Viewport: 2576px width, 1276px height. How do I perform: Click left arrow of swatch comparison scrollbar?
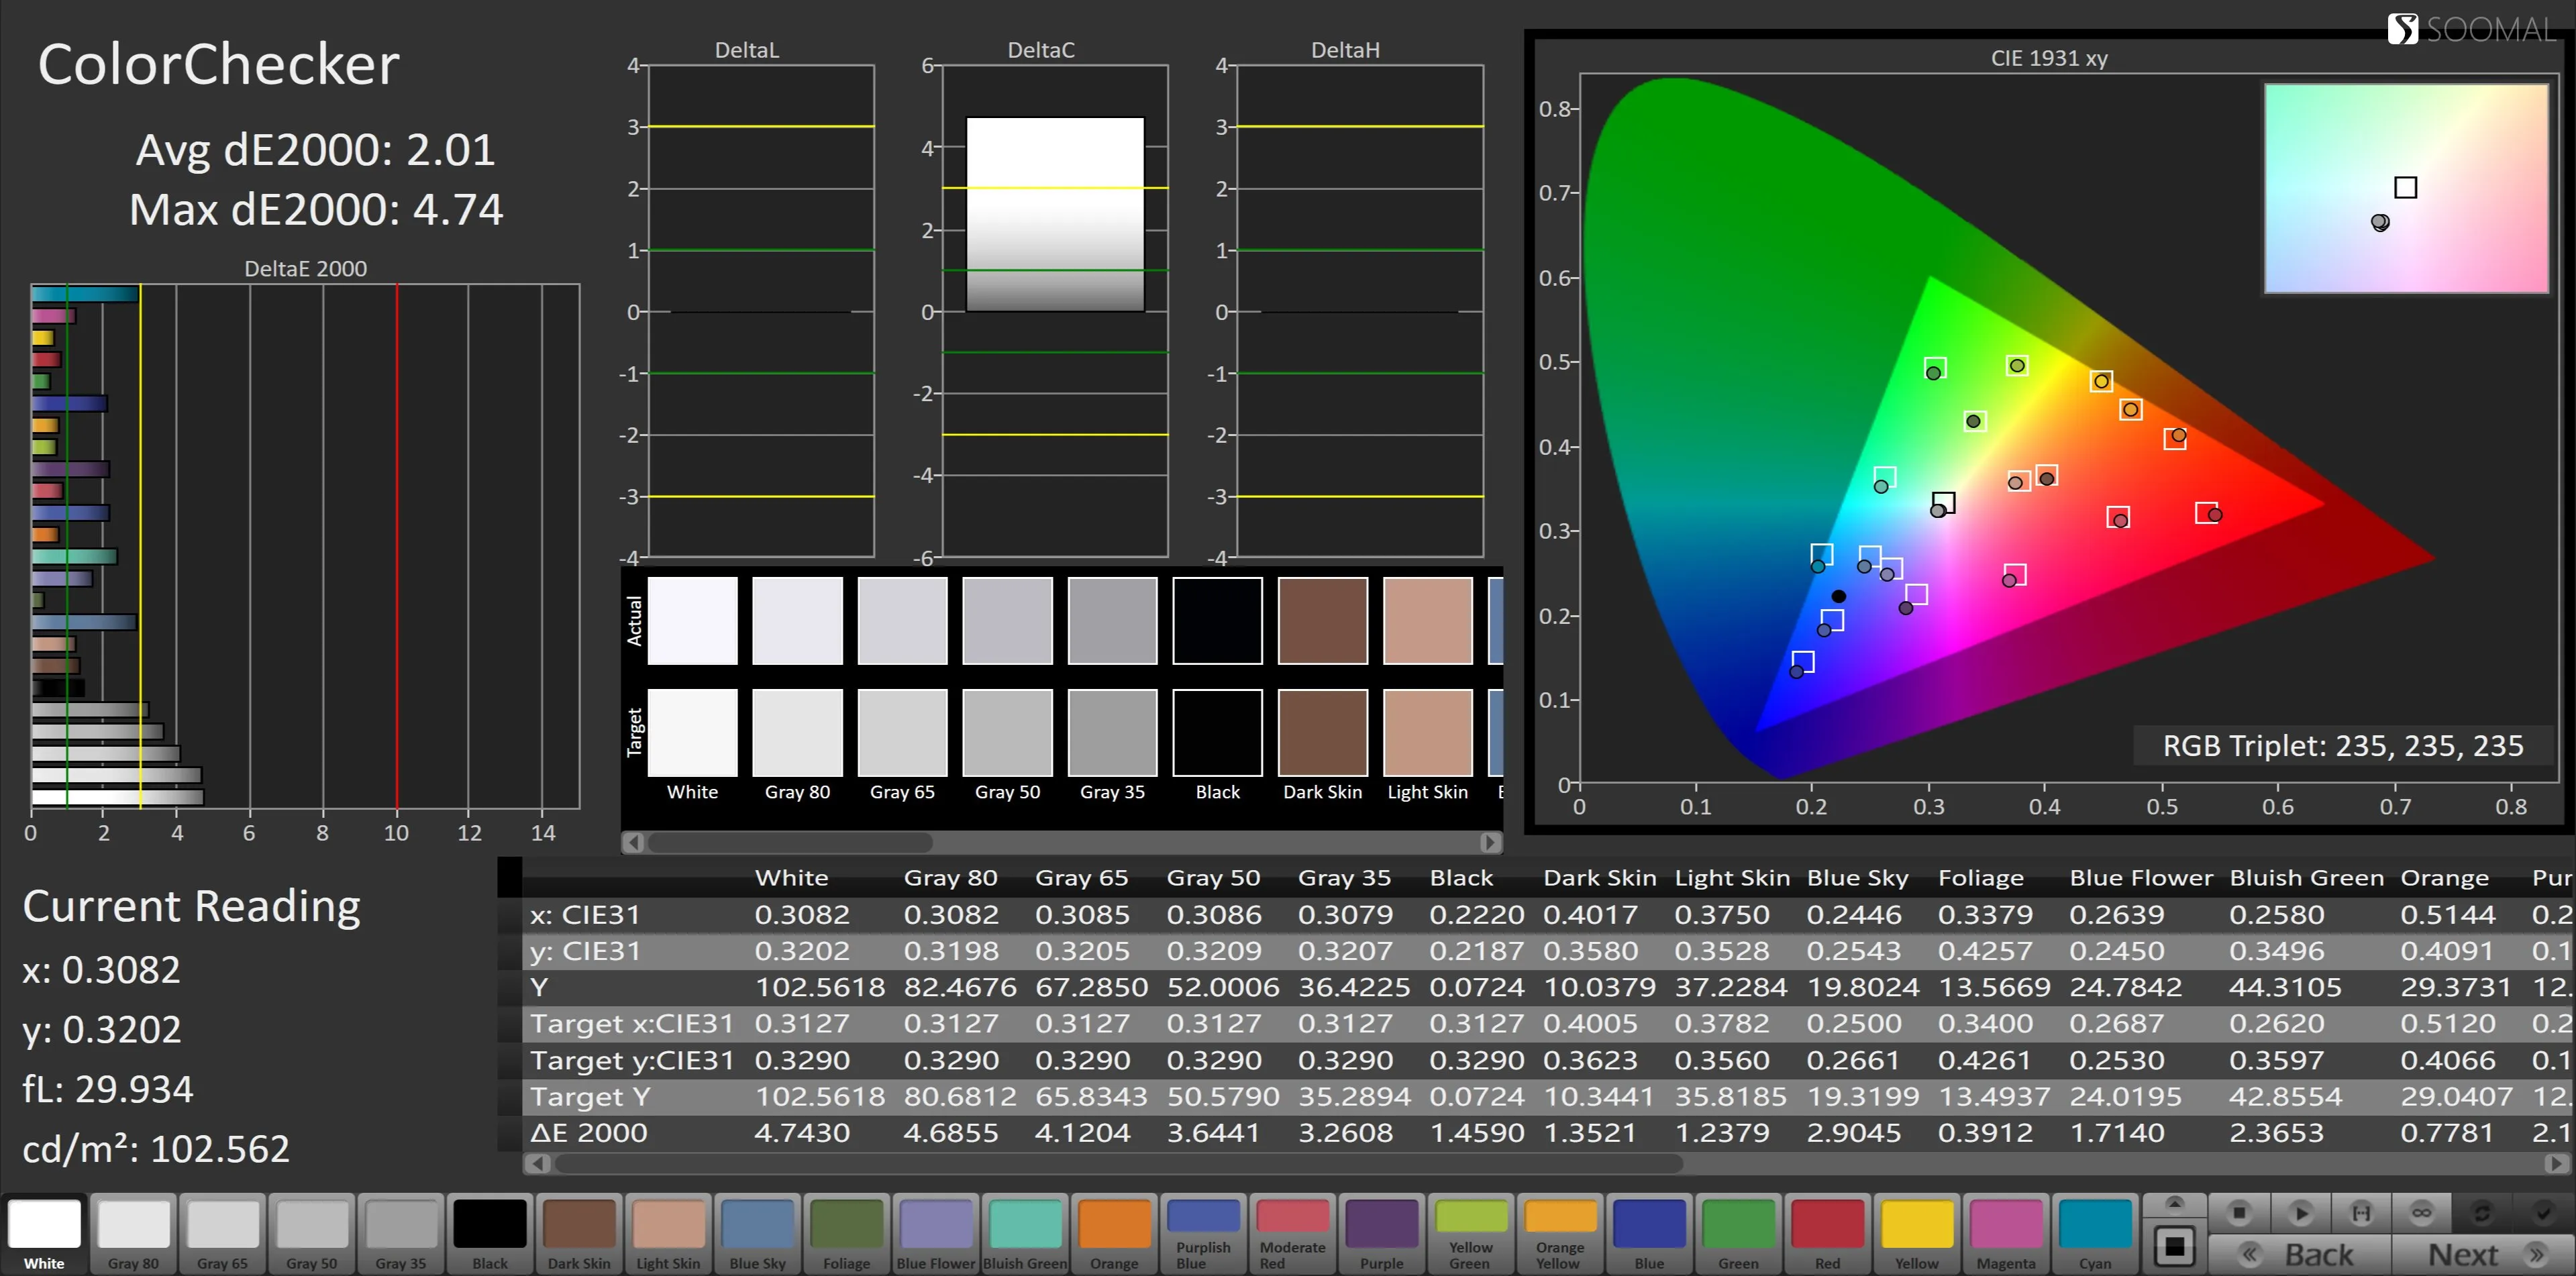[633, 843]
